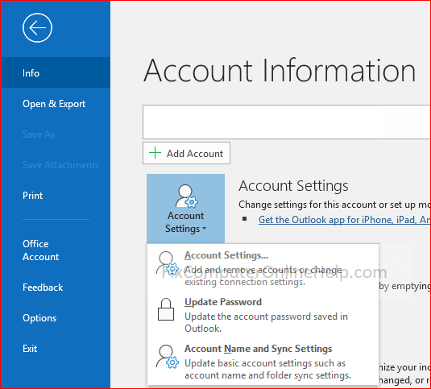Click 'Update basic account settings such as' description
This screenshot has width=431, height=389.
265,363
